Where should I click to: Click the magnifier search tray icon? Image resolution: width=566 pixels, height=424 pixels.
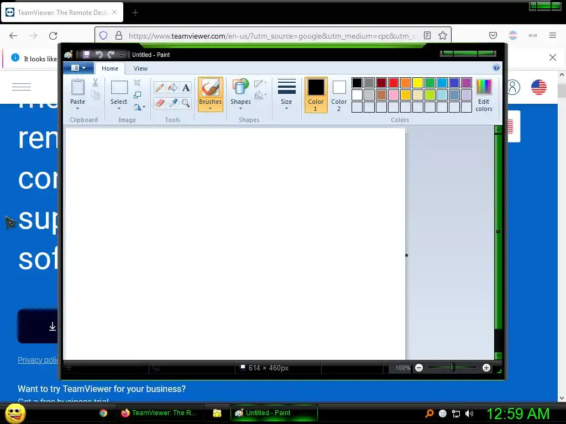click(429, 414)
